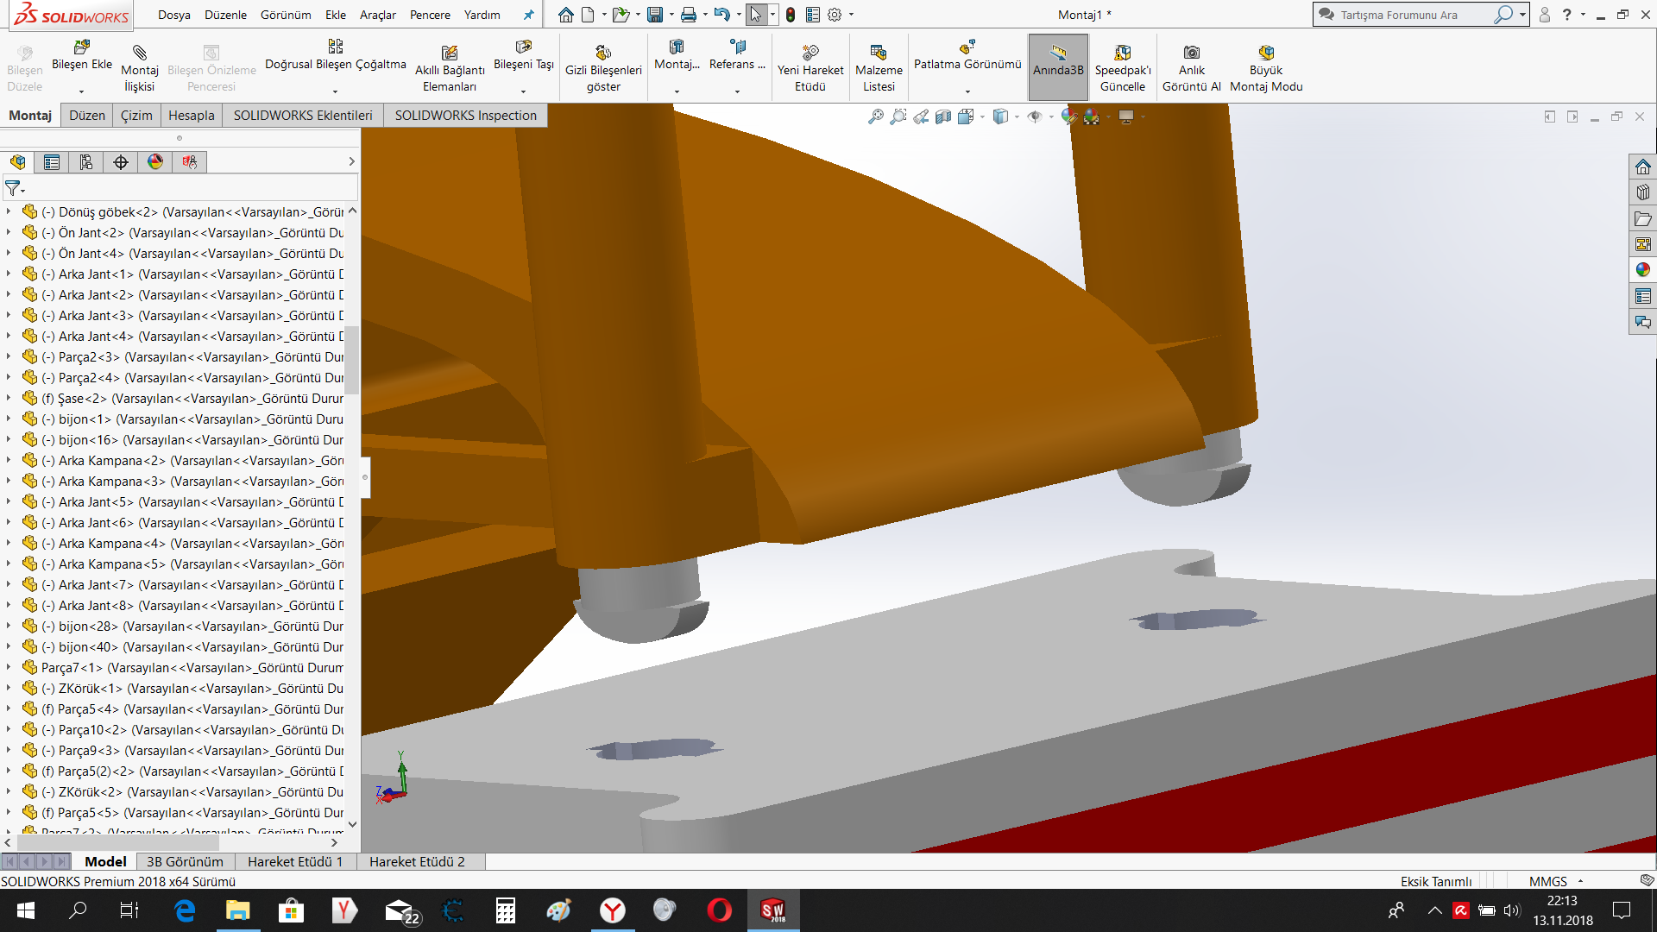The image size is (1657, 932).
Task: Open Custom Properties in task pane
Action: (1642, 296)
